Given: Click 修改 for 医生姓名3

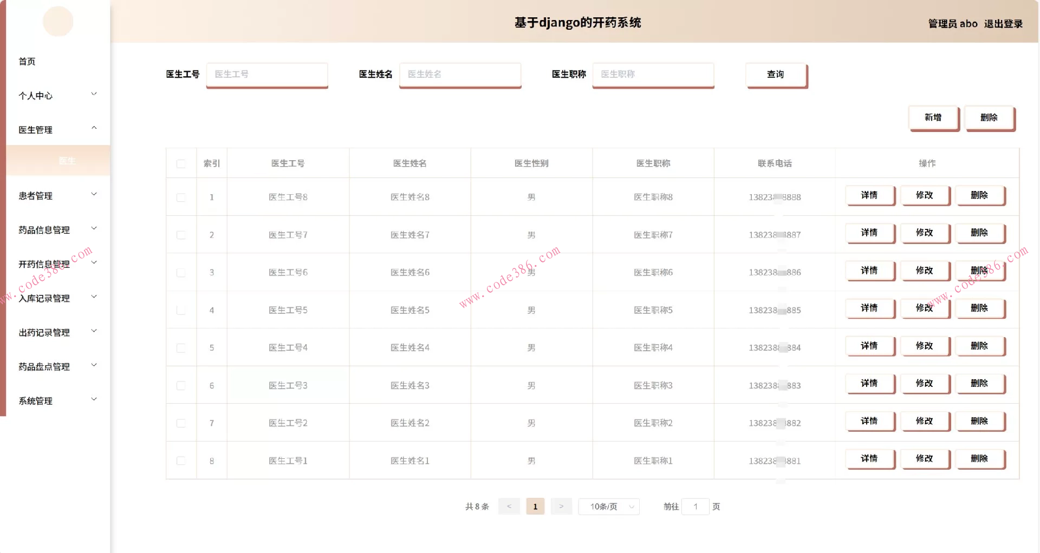Looking at the screenshot, I should point(925,384).
